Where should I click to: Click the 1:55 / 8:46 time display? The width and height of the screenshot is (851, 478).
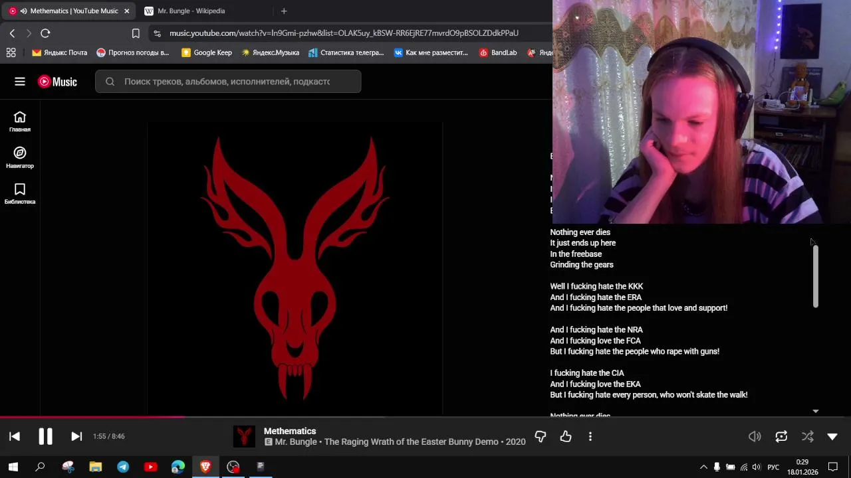(109, 436)
